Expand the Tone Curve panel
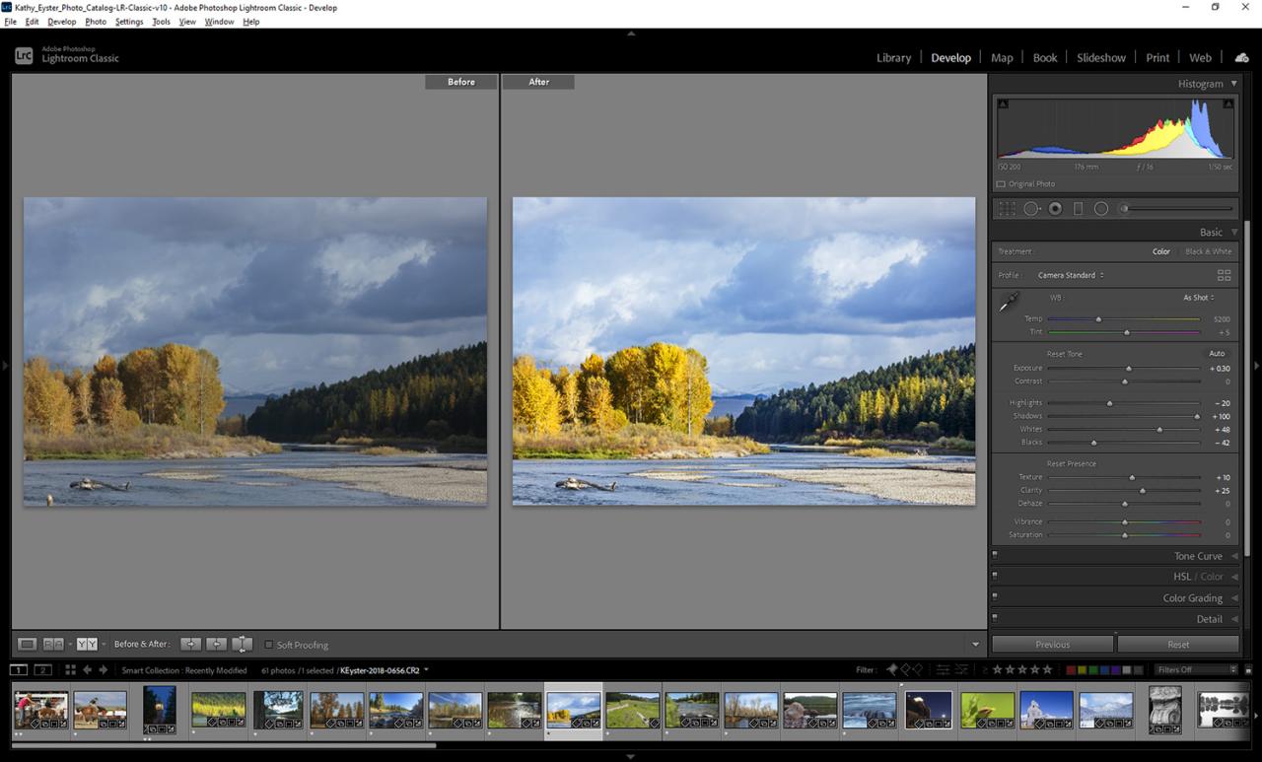Image resolution: width=1262 pixels, height=762 pixels. click(x=1233, y=556)
